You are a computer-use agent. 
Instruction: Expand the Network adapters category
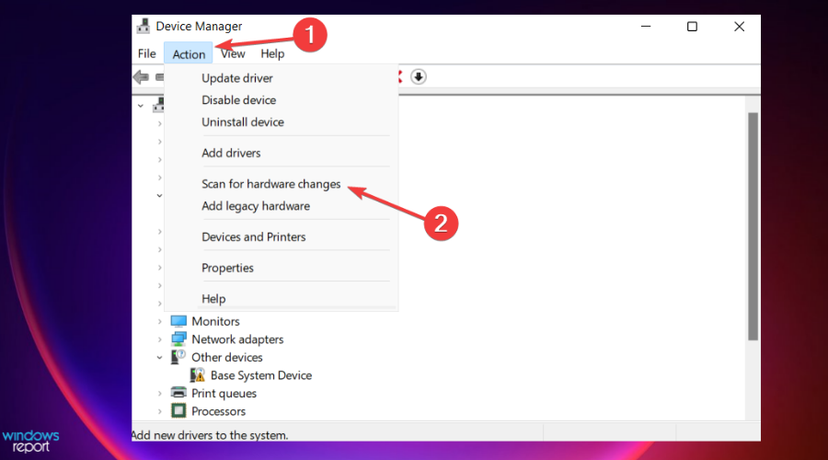[x=159, y=339]
